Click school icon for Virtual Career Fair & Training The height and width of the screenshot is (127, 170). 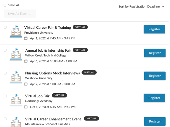[x=16, y=32]
